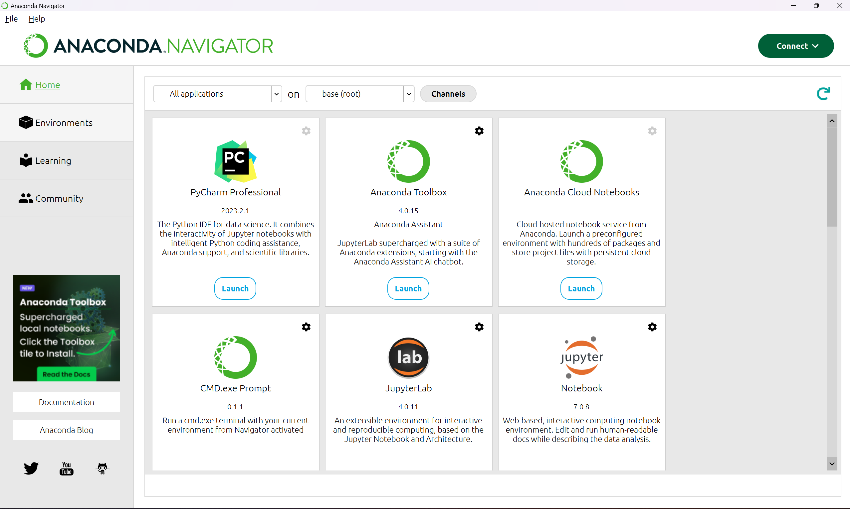Expand the Connect dropdown button
The width and height of the screenshot is (850, 509).
pyautogui.click(x=795, y=46)
